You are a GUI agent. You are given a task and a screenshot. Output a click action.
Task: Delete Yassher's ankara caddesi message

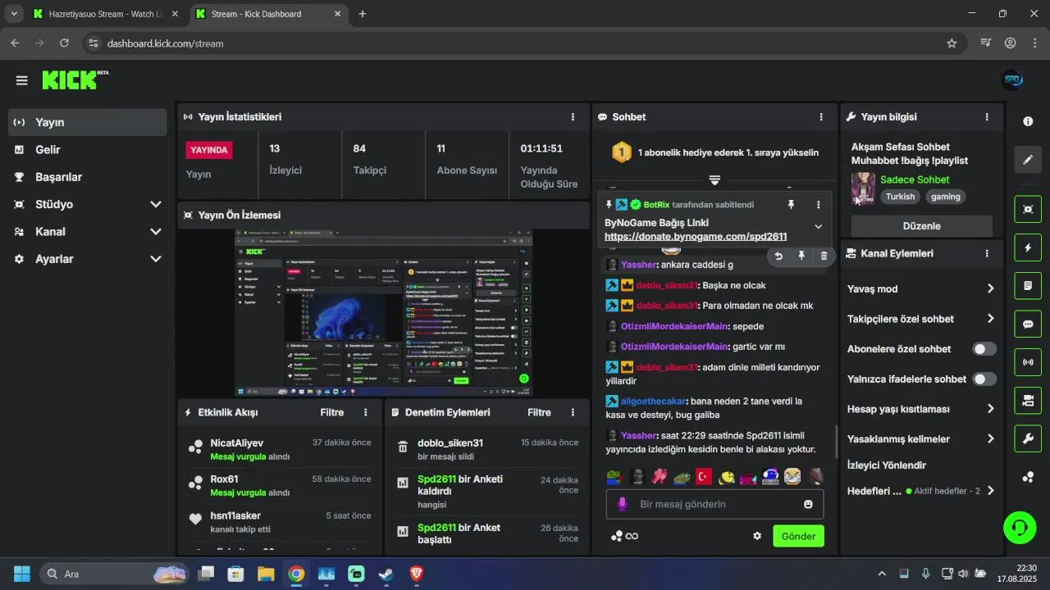coord(824,256)
